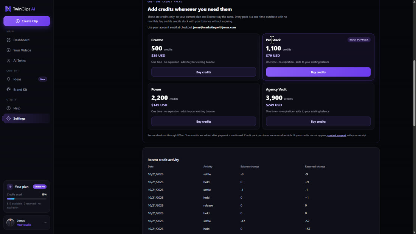416x234 pixels.
Task: Click the page vertical scrollbar thumb
Action: (x=414, y=93)
